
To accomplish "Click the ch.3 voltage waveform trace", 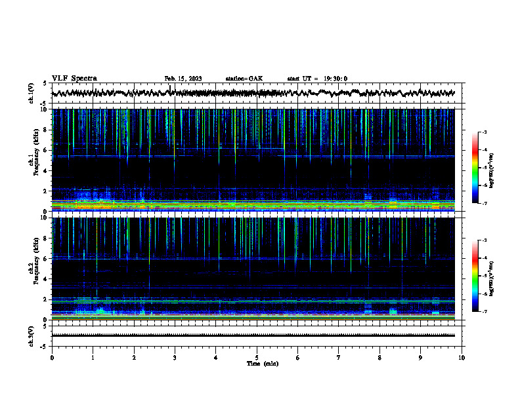I will point(253,335).
